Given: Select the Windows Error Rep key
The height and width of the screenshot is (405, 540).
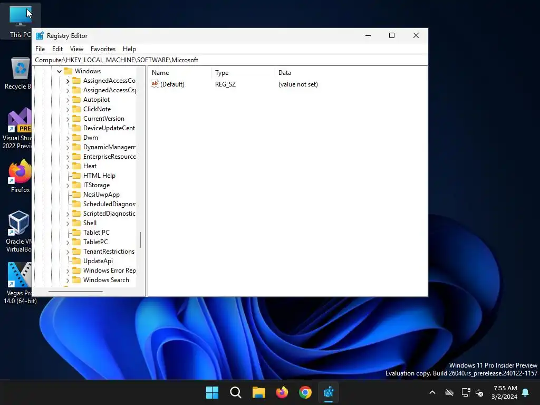Looking at the screenshot, I should pos(109,271).
